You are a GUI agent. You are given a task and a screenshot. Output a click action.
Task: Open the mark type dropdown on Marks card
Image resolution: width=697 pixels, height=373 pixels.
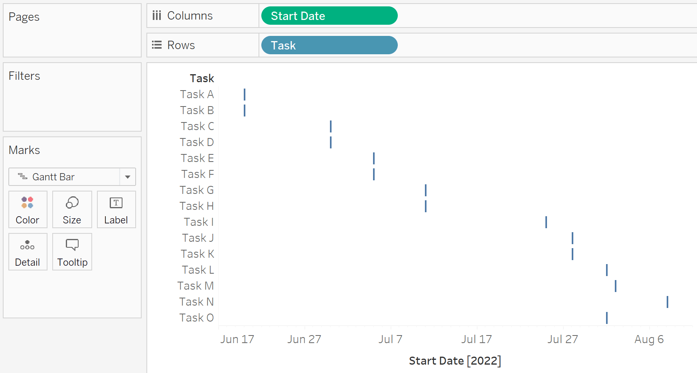(x=127, y=177)
